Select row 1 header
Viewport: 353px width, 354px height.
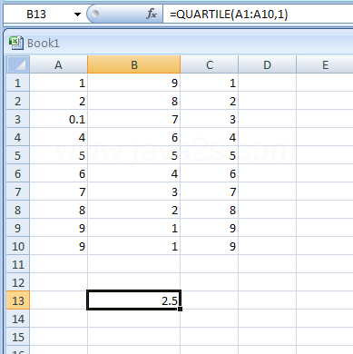(x=18, y=83)
